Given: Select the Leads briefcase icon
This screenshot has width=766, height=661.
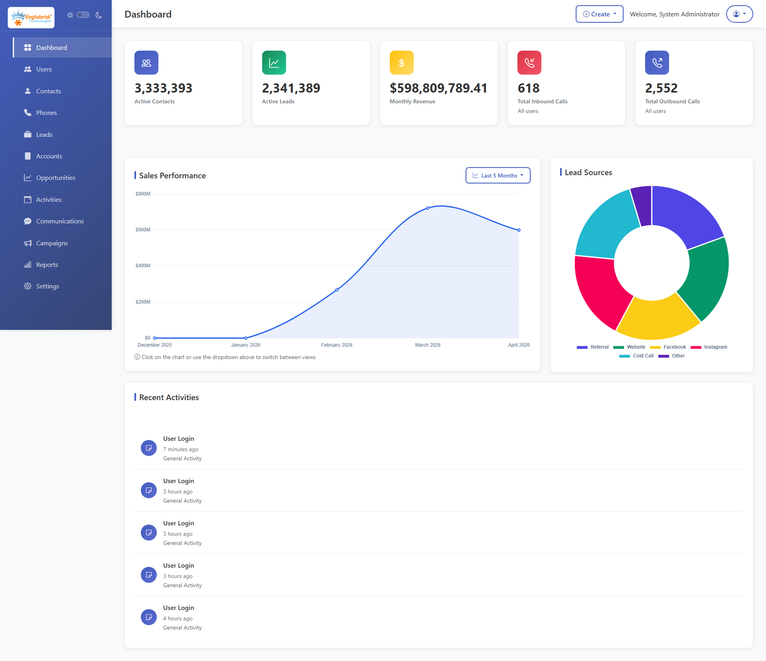Looking at the screenshot, I should coord(28,134).
